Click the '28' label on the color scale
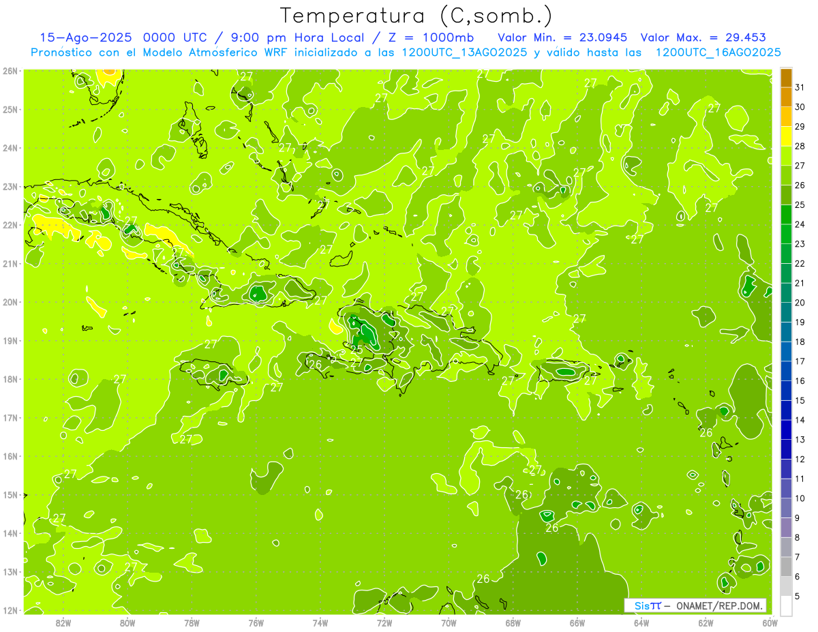 (x=800, y=145)
